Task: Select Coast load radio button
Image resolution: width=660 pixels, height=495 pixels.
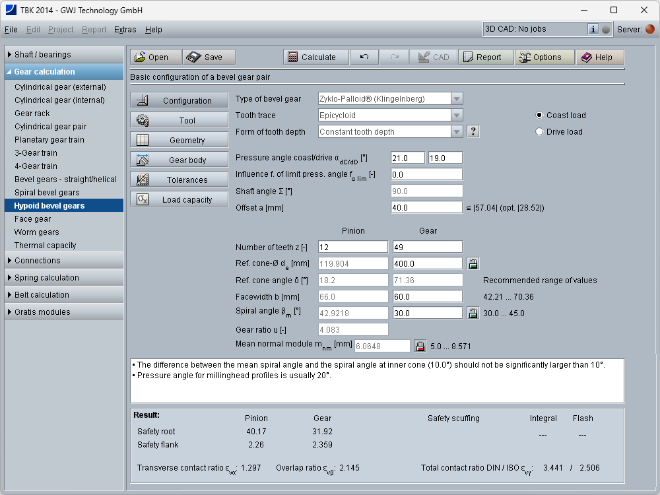Action: 540,115
